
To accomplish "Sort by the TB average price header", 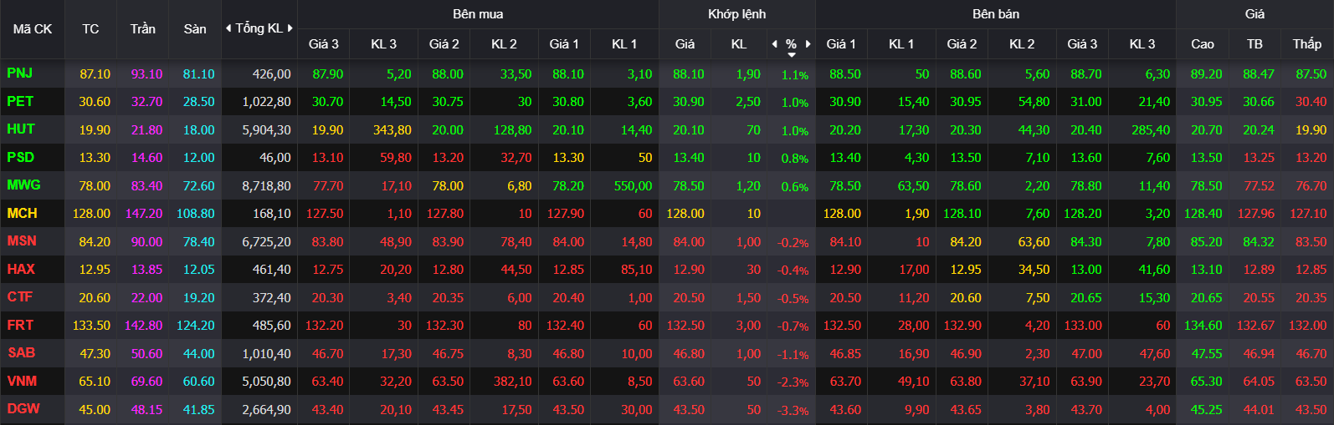I will (x=1254, y=44).
